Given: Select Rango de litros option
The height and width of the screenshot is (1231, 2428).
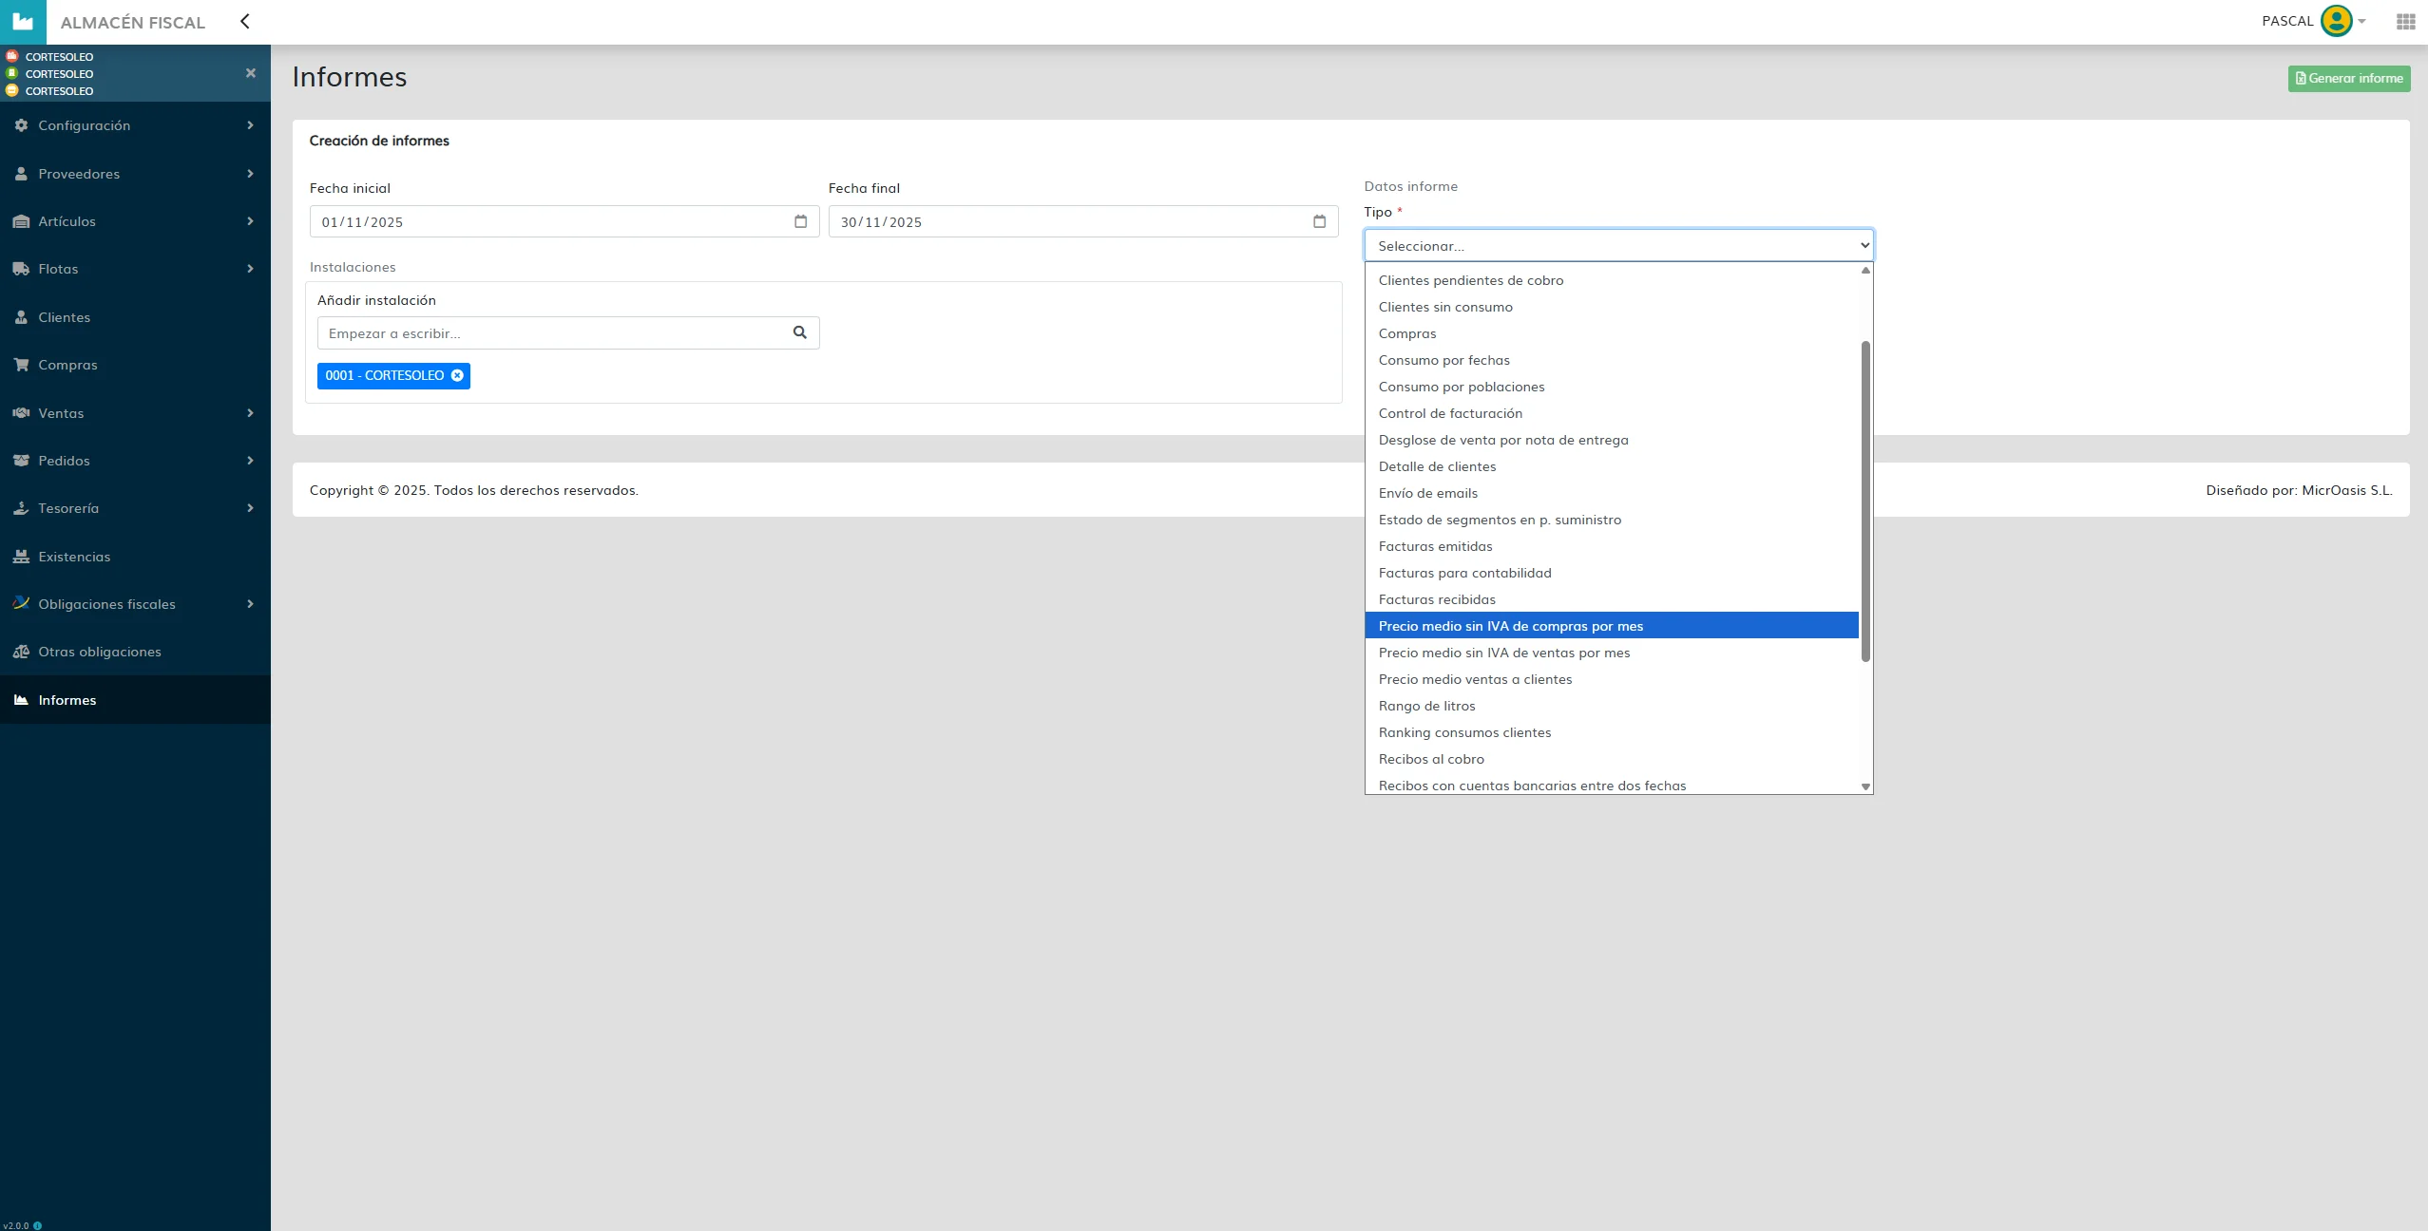Looking at the screenshot, I should [1612, 705].
